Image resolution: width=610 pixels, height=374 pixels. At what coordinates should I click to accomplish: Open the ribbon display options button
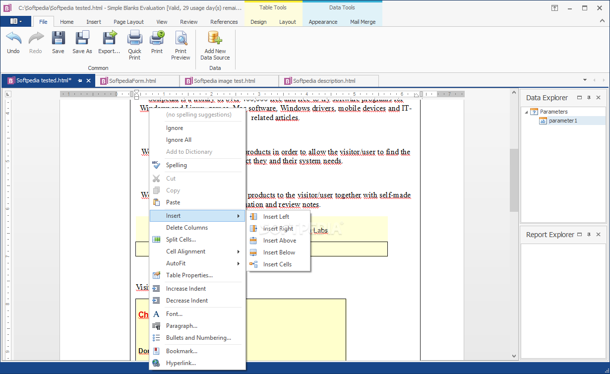[x=554, y=8]
